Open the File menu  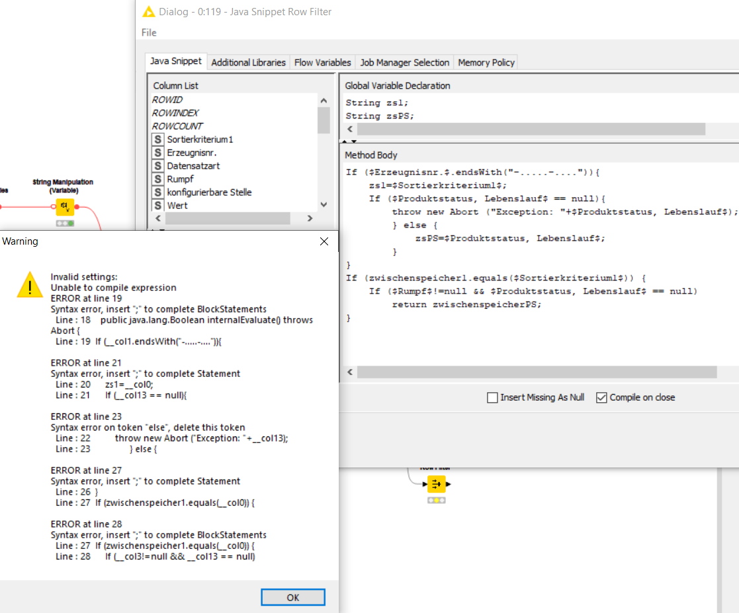click(x=149, y=32)
